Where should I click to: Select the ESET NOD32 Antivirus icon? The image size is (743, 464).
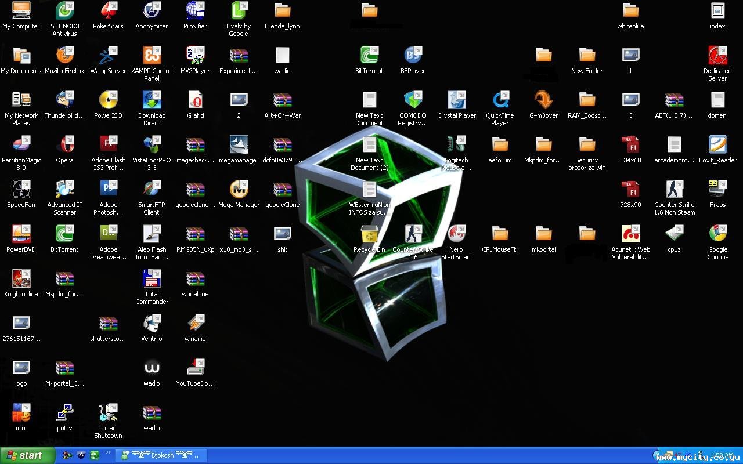(x=64, y=11)
